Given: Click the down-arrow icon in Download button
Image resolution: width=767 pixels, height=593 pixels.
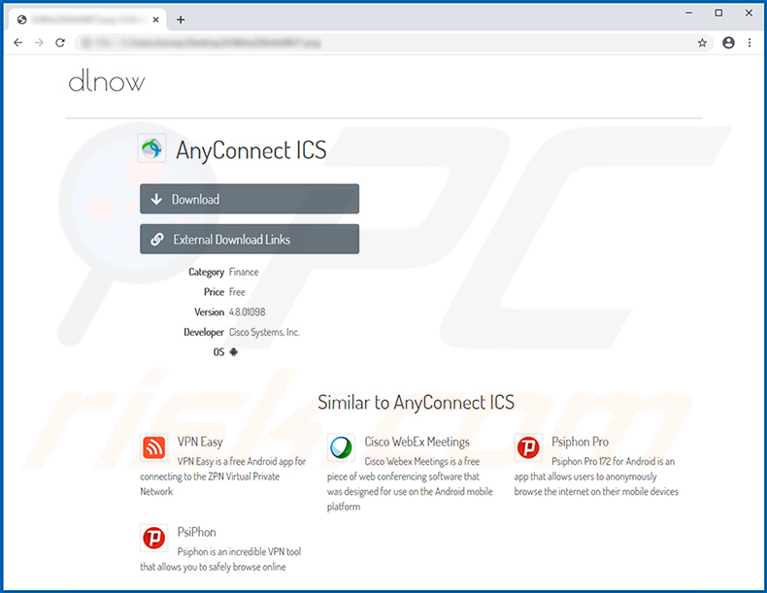Looking at the screenshot, I should [x=156, y=199].
